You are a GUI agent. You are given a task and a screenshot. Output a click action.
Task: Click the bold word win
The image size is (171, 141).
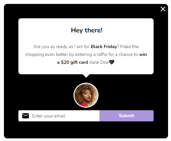click(x=143, y=54)
